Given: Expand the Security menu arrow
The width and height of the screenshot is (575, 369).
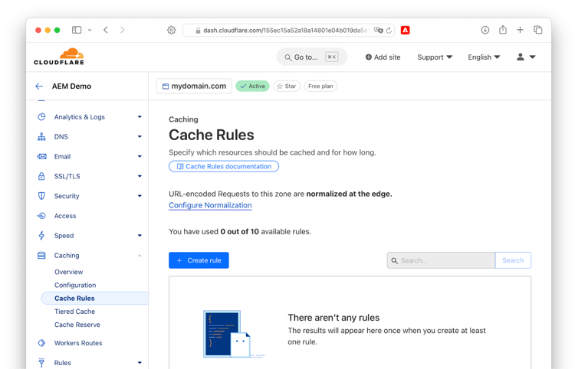Looking at the screenshot, I should click(140, 196).
